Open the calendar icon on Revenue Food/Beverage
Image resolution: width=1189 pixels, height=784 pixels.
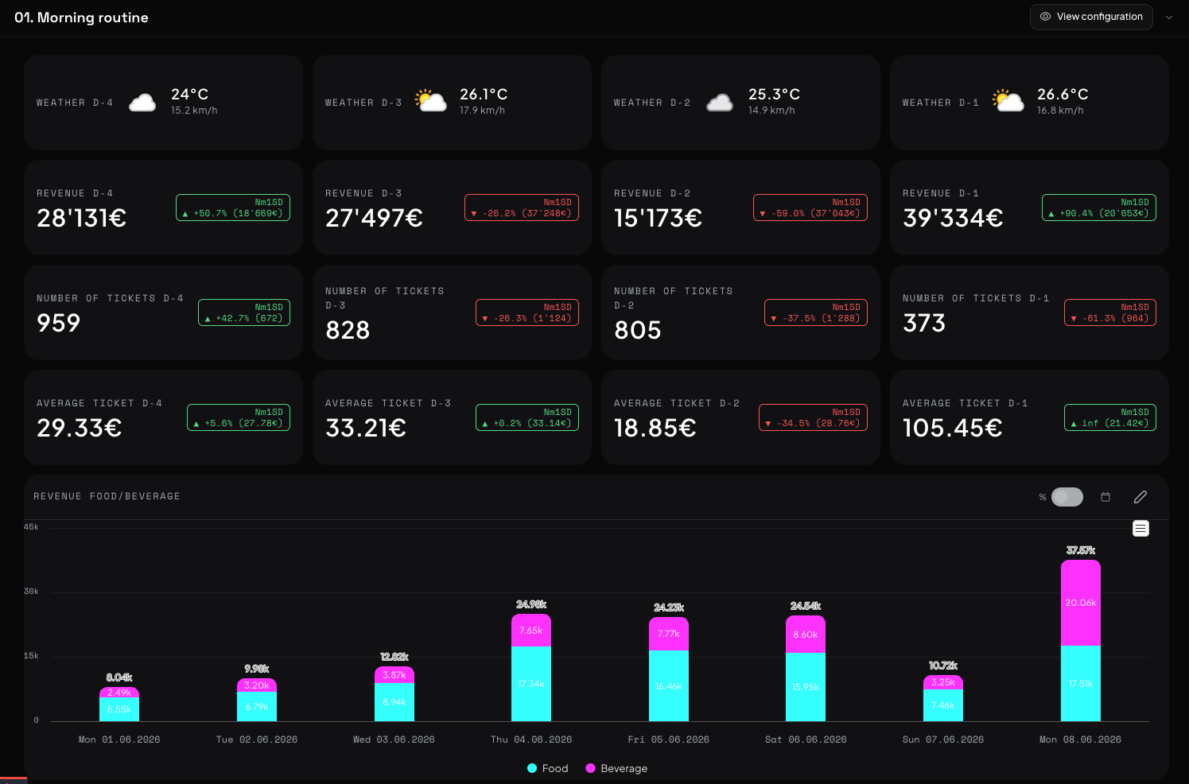[1105, 497]
